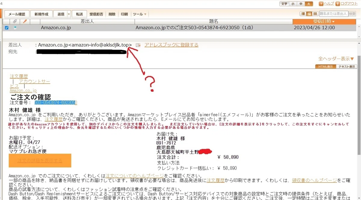Click orange 注文の詳細を表示する button
361x200 pixels.
click(40, 161)
